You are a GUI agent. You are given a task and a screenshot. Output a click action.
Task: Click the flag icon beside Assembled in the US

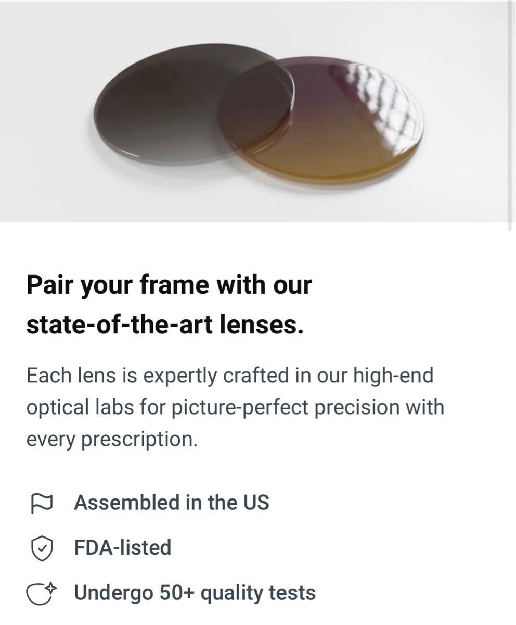pyautogui.click(x=42, y=503)
